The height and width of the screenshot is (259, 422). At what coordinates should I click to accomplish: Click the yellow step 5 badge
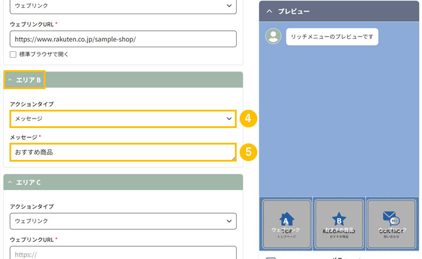(248, 152)
